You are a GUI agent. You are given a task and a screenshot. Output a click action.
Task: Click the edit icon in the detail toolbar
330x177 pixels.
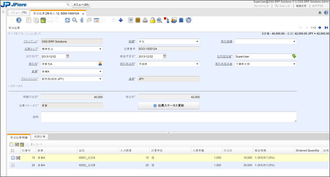tap(17, 145)
